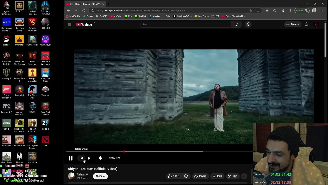Select the Deep Rock Galactic desktop icon

coord(45,109)
